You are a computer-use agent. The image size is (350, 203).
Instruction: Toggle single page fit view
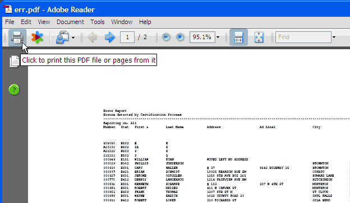259,37
